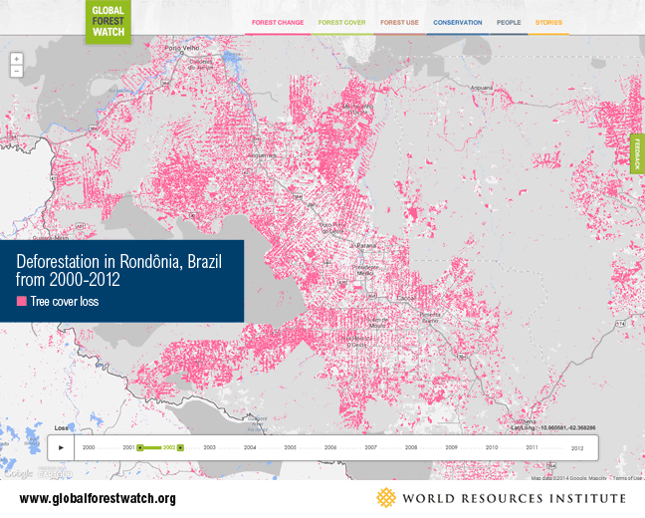
Task: Select the Conservation tab
Action: pyautogui.click(x=457, y=22)
